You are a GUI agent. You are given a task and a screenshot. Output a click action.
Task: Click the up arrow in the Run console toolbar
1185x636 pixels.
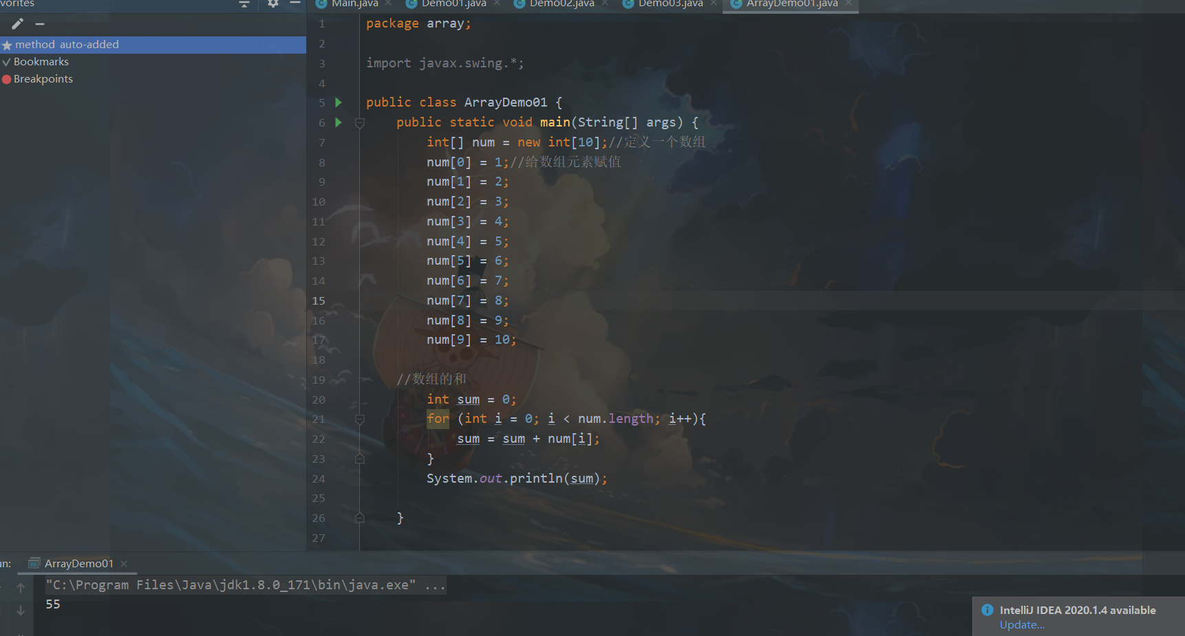pyautogui.click(x=21, y=588)
